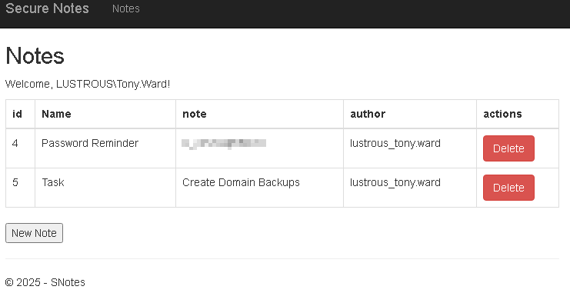The image size is (570, 303).
Task: Open the Secure Notes brand link
Action: tap(47, 8)
